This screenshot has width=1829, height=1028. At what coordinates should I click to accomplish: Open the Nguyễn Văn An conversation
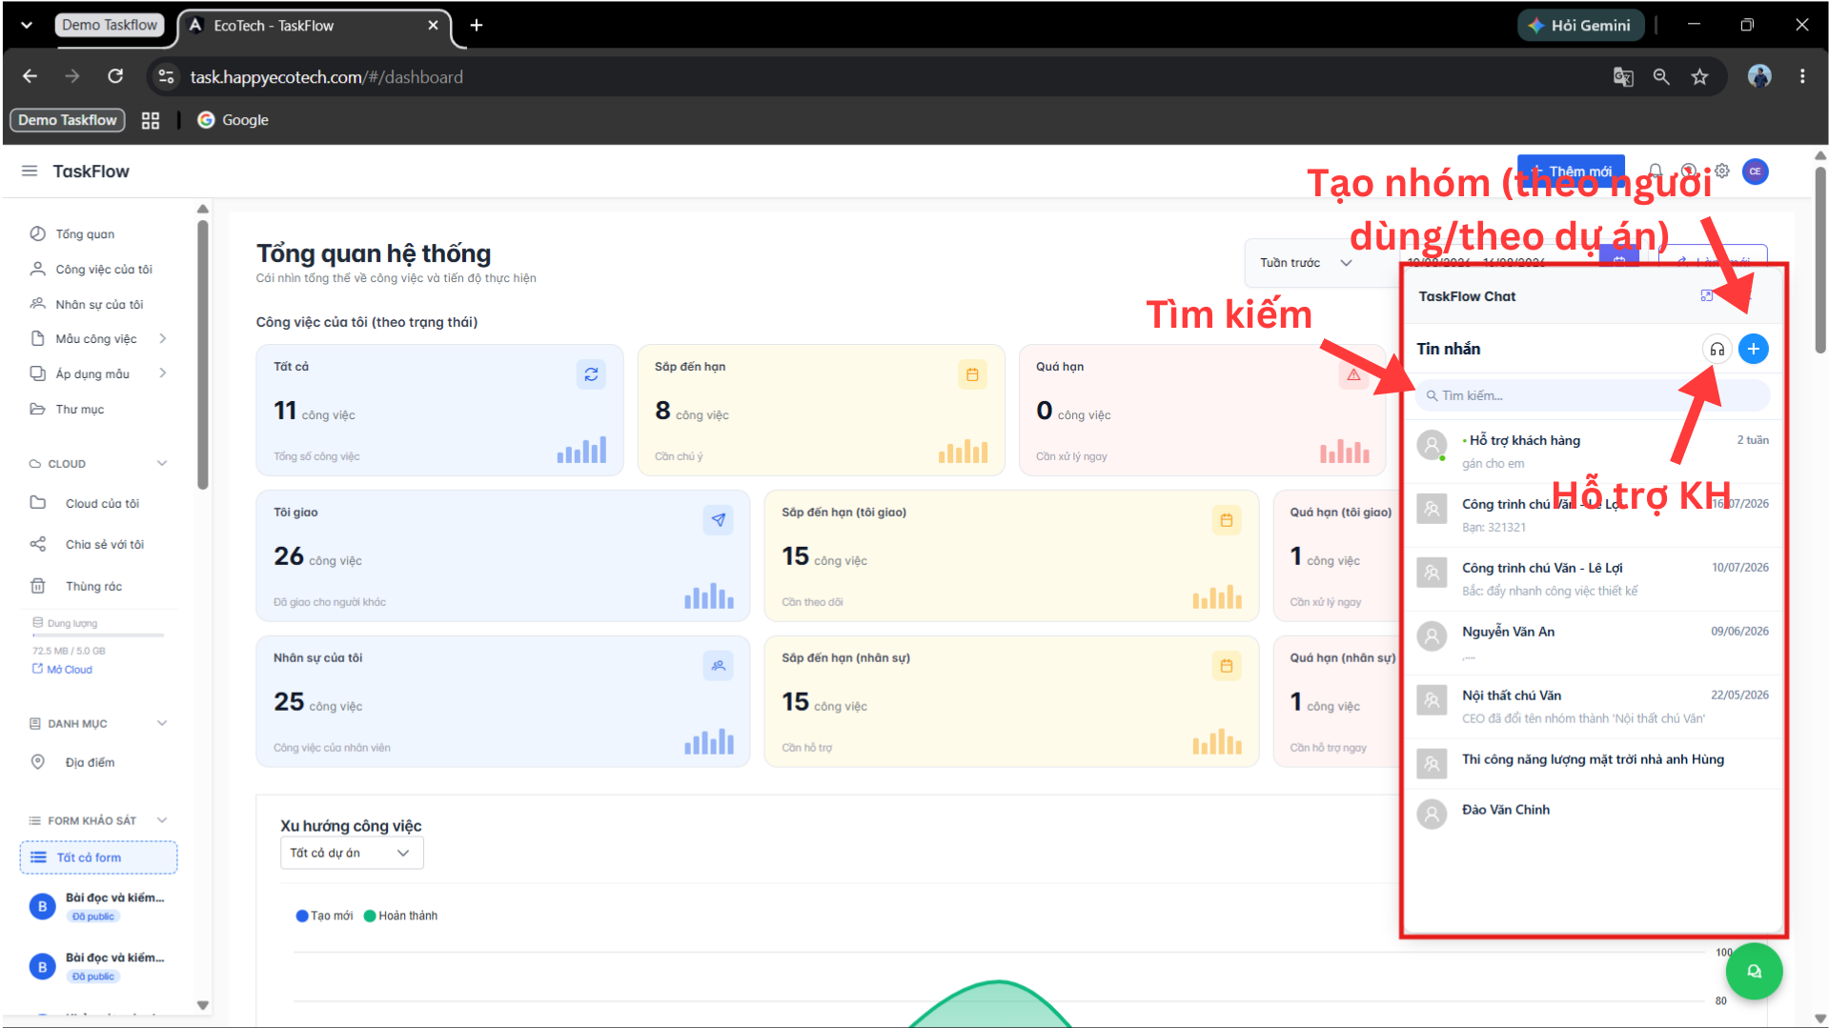[1593, 643]
